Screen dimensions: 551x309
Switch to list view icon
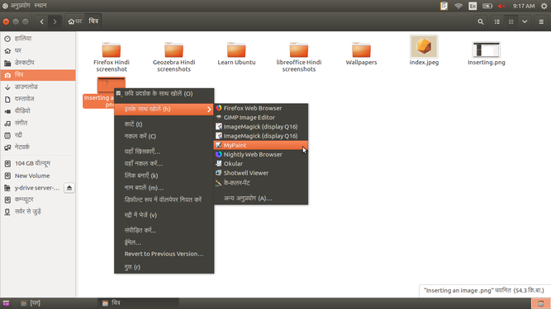pyautogui.click(x=496, y=21)
